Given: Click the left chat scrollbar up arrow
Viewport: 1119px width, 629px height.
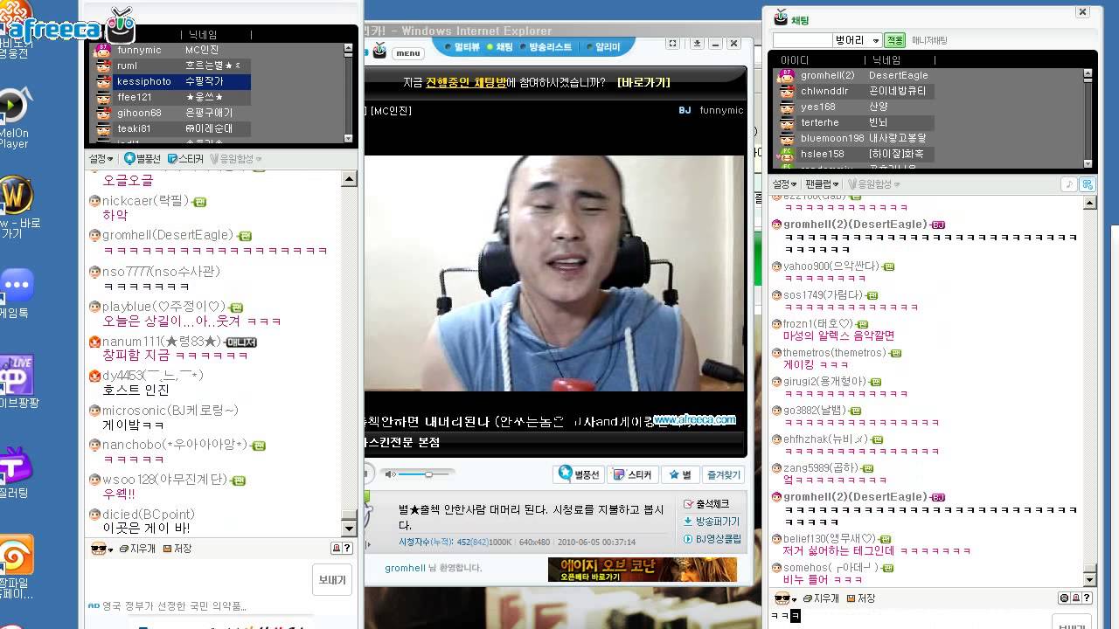Looking at the screenshot, I should point(349,179).
